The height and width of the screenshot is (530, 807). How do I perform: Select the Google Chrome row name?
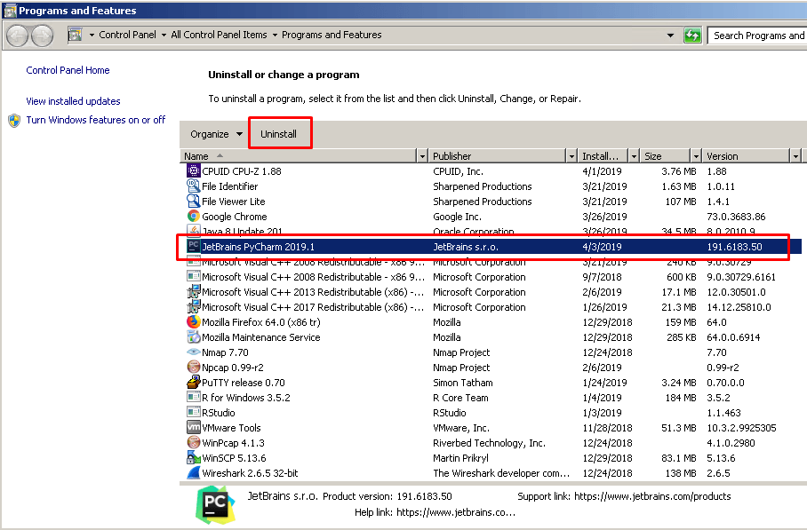coord(234,217)
